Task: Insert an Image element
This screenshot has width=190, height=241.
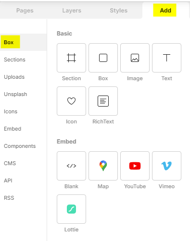Action: coord(135,58)
